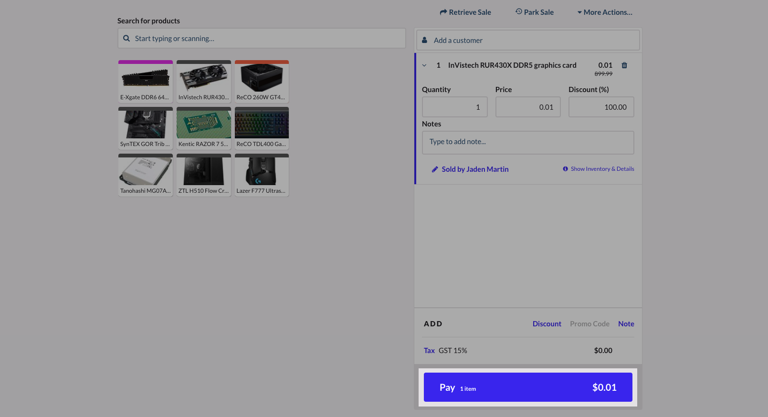Select the Lazer F777 Ultras product tile
Screen dimensions: 768x417
click(x=262, y=175)
